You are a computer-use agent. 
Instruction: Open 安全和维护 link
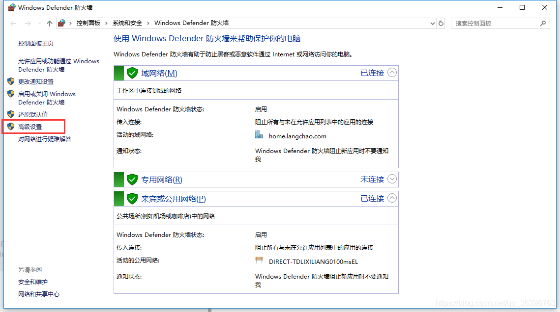pyautogui.click(x=33, y=282)
